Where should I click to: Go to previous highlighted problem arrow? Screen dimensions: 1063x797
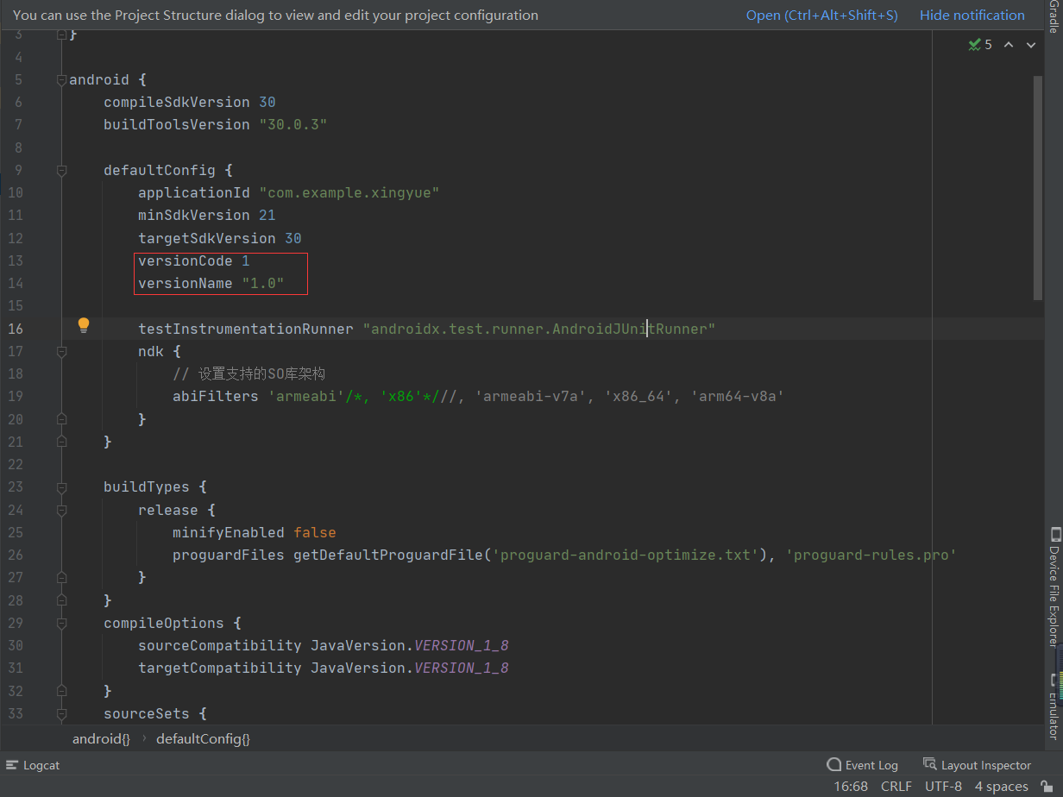pos(1009,45)
